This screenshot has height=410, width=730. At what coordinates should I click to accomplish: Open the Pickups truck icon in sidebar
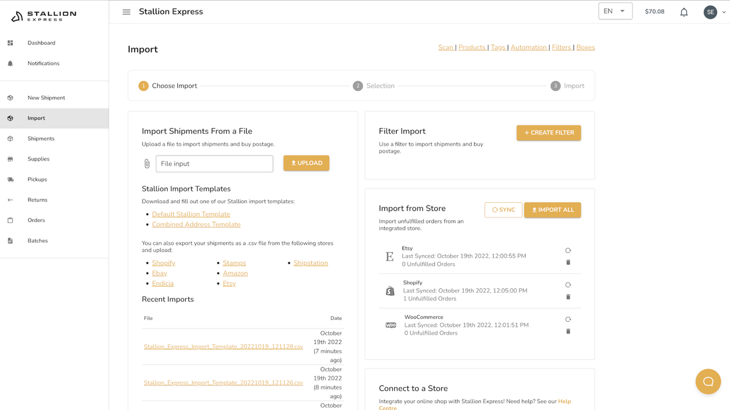[10, 179]
